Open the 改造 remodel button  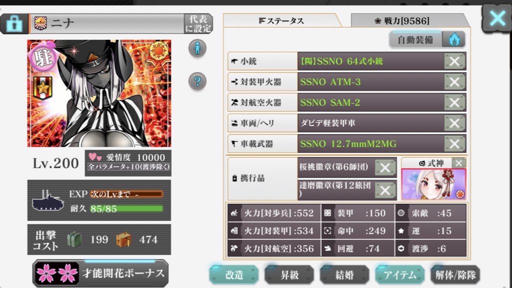point(234,274)
